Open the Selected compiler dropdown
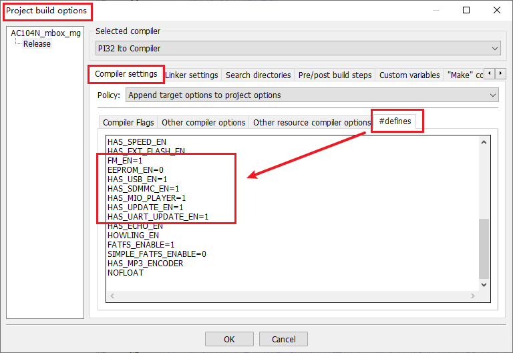Screen dimensions: 513x353 click(x=298, y=48)
